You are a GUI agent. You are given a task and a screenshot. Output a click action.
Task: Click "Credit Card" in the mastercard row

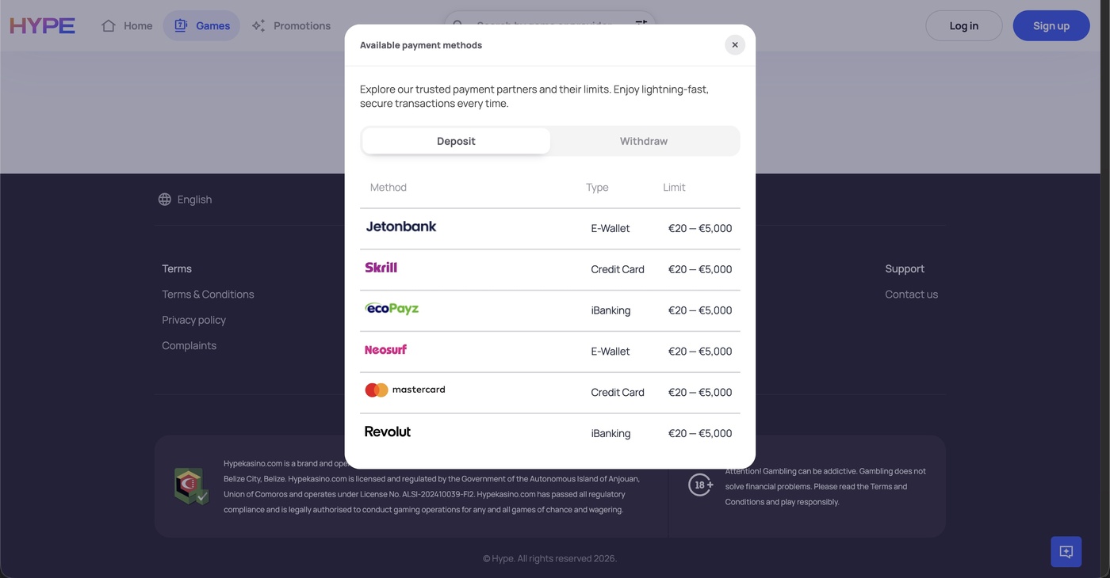[618, 393]
